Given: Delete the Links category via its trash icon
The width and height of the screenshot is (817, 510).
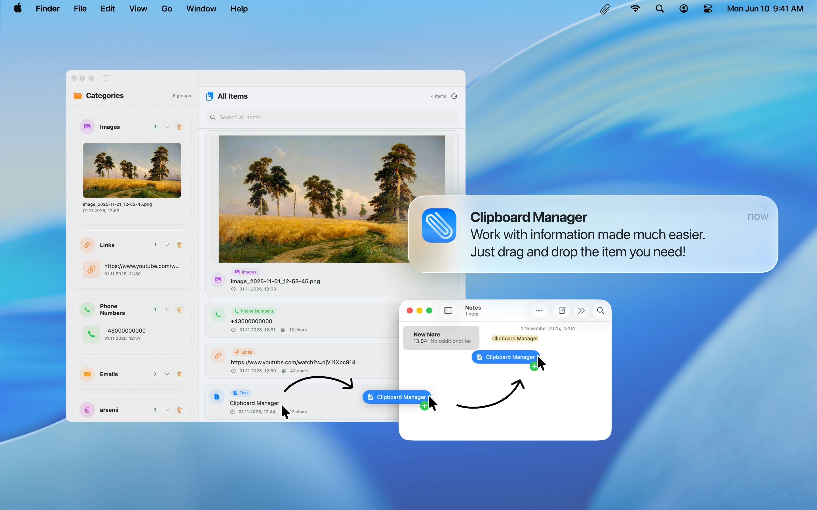Looking at the screenshot, I should 179,245.
